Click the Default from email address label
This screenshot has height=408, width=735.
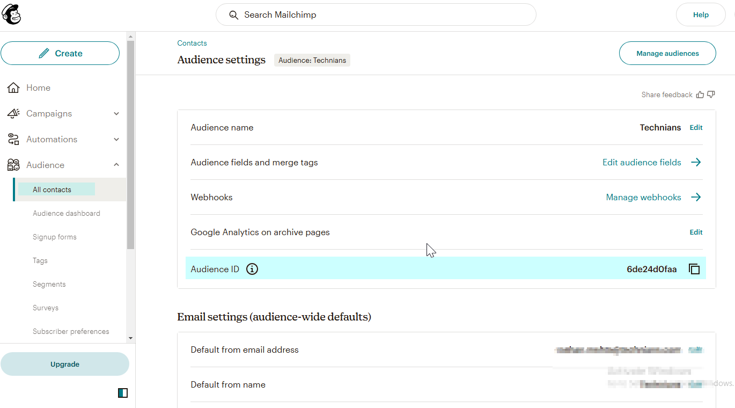245,349
